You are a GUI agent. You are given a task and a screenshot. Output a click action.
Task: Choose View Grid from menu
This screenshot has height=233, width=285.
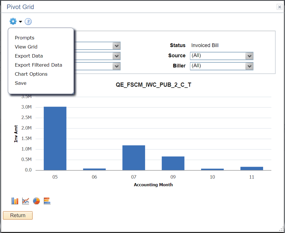coord(26,47)
